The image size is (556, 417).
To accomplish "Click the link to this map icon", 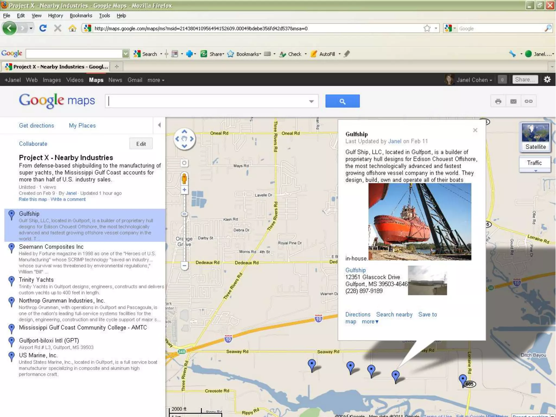I will (528, 101).
